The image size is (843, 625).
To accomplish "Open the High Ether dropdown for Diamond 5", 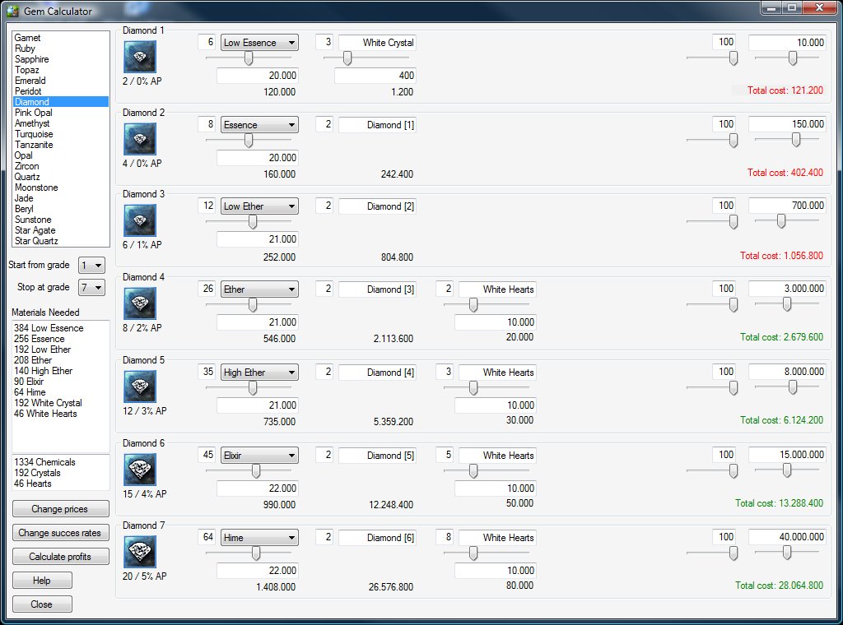I will 259,372.
